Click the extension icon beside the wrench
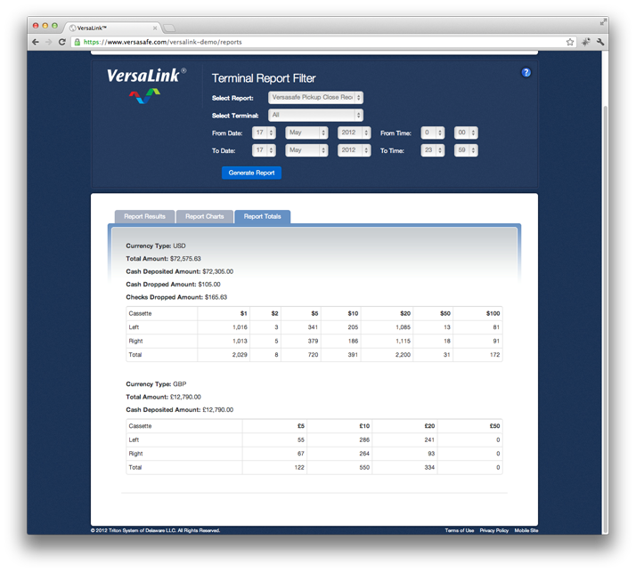The width and height of the screenshot is (636, 572). pyautogui.click(x=586, y=42)
